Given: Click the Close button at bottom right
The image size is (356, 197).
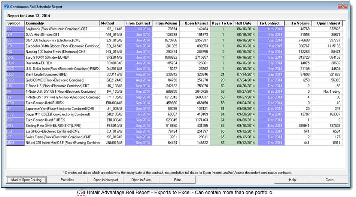Looking at the screenshot, I should pyautogui.click(x=329, y=180).
